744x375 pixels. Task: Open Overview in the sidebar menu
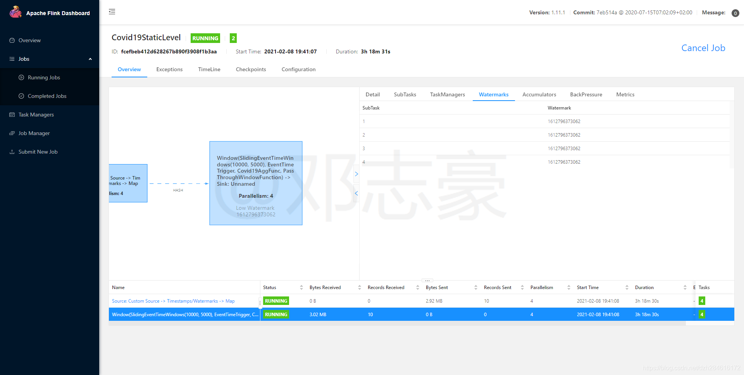[x=50, y=40]
